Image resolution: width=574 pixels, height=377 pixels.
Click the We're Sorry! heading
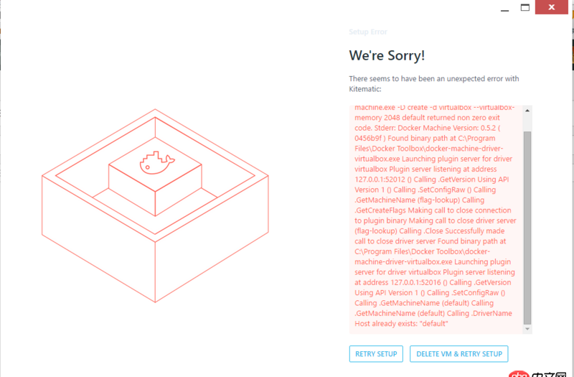(x=387, y=55)
